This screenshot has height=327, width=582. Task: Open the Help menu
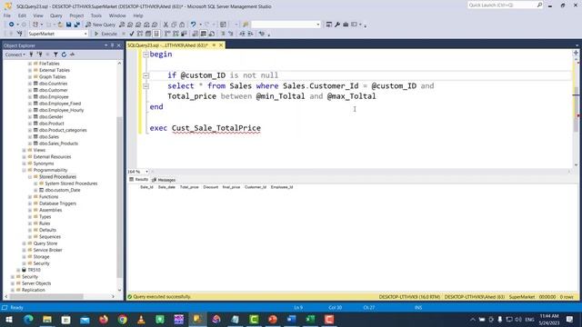tap(138, 15)
